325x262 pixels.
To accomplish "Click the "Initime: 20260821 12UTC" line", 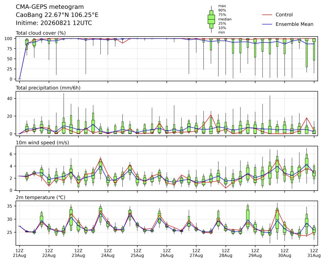I will tap(54, 23).
